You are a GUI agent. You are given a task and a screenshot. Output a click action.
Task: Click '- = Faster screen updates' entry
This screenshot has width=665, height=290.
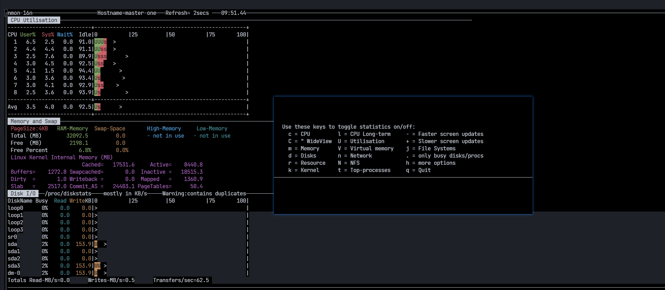pyautogui.click(x=444, y=134)
